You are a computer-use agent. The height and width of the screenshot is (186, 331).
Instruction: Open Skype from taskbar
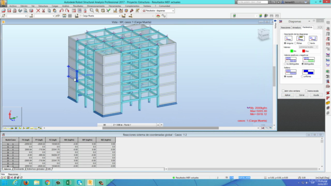(79, 182)
